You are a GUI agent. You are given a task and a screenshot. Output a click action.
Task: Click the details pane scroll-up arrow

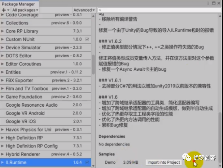click(x=220, y=16)
